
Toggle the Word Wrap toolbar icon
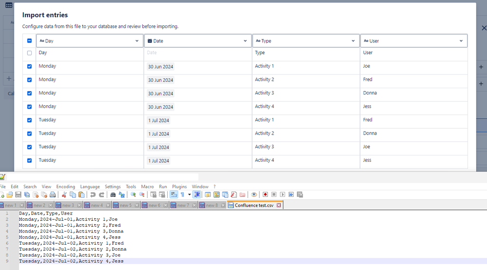pos(174,194)
